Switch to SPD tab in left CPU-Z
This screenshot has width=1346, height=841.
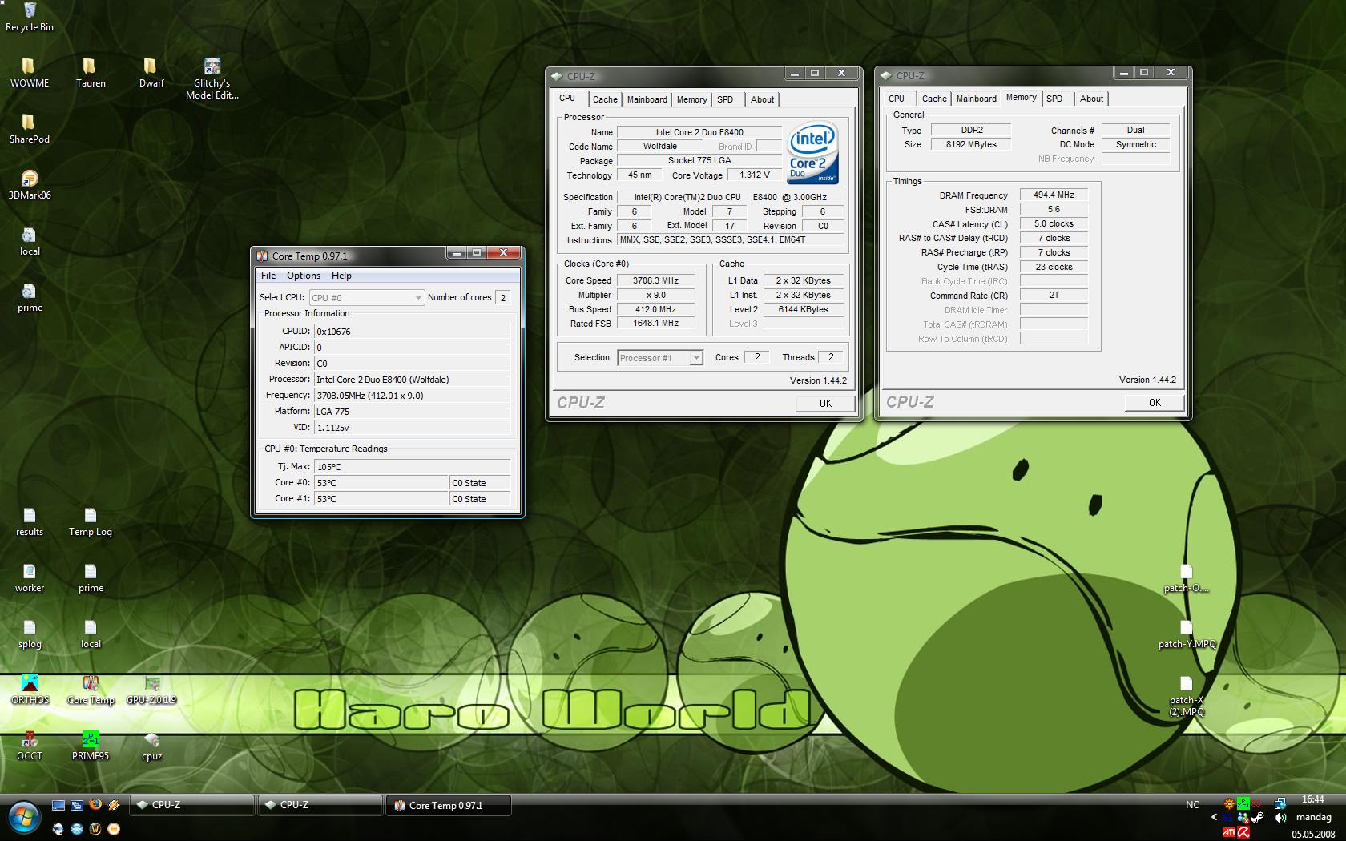(x=725, y=99)
